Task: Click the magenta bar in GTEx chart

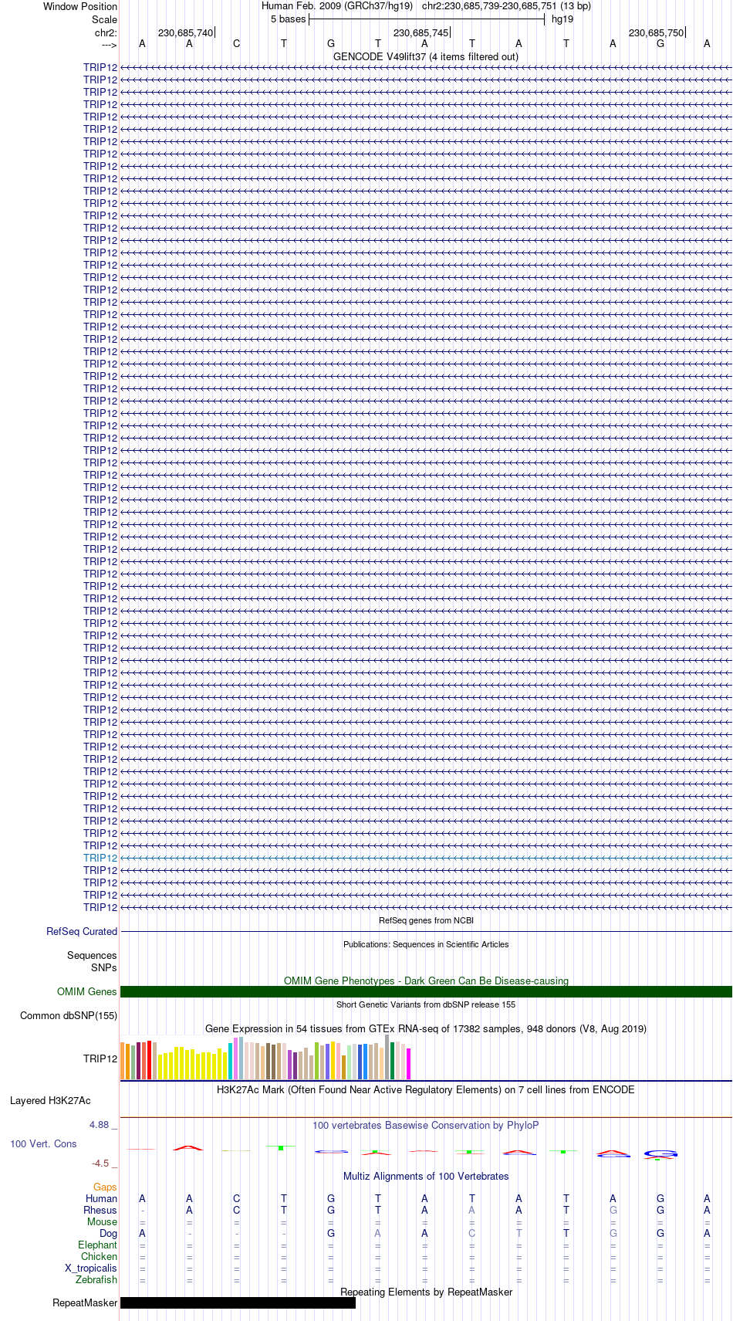Action: 409,1064
